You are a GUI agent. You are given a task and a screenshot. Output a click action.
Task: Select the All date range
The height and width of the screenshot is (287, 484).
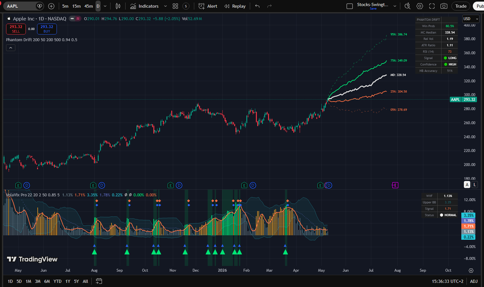pos(86,281)
